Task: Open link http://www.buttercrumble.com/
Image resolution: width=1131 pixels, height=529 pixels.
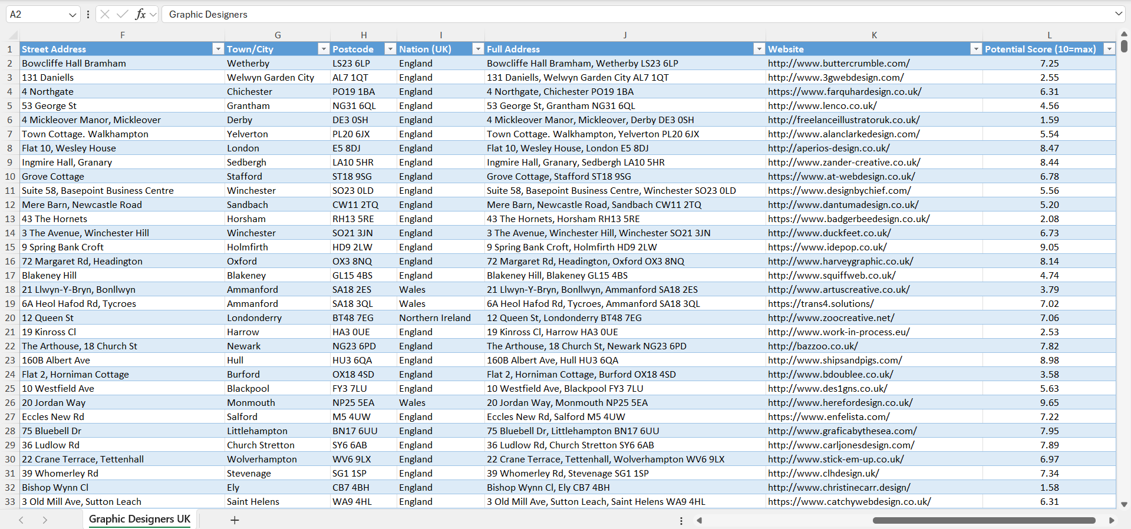Action: (x=838, y=64)
